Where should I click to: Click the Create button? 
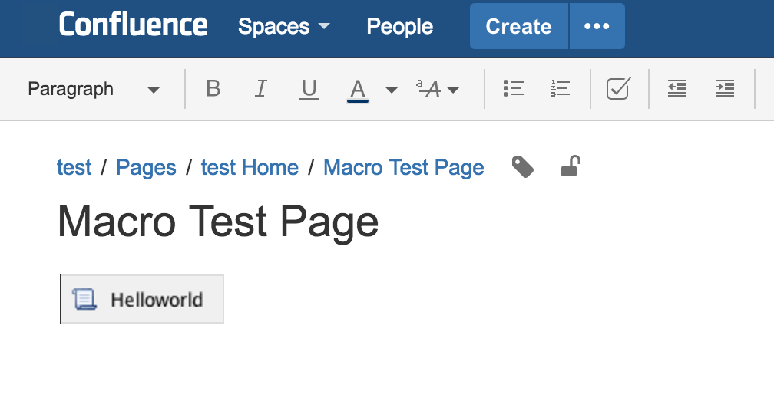click(518, 27)
